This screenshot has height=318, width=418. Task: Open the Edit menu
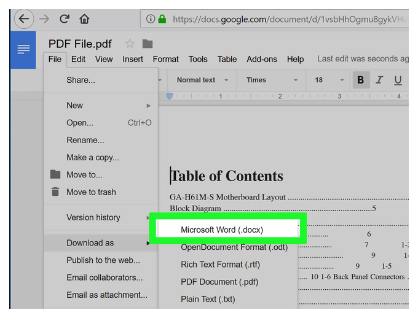tap(79, 59)
